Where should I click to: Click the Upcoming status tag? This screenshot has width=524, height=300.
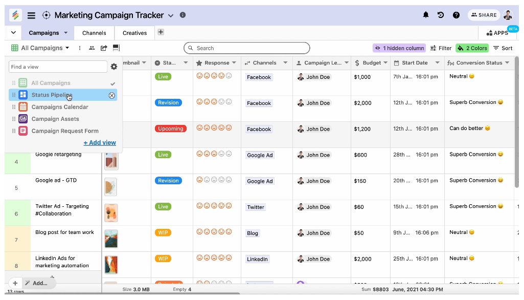point(170,128)
